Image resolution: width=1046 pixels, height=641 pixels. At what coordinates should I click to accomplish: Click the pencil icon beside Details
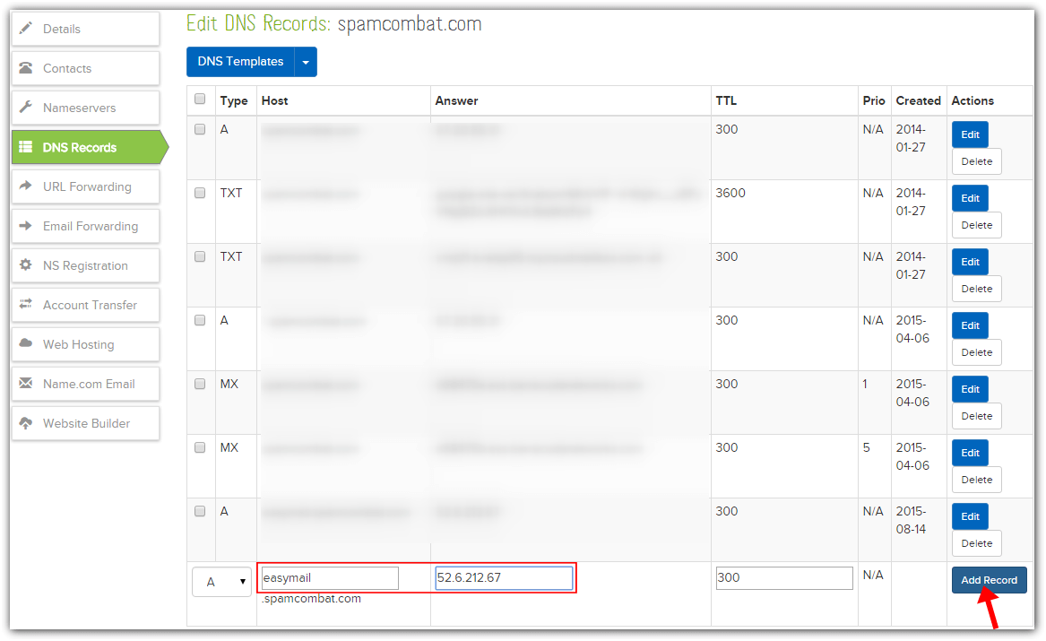[x=25, y=28]
